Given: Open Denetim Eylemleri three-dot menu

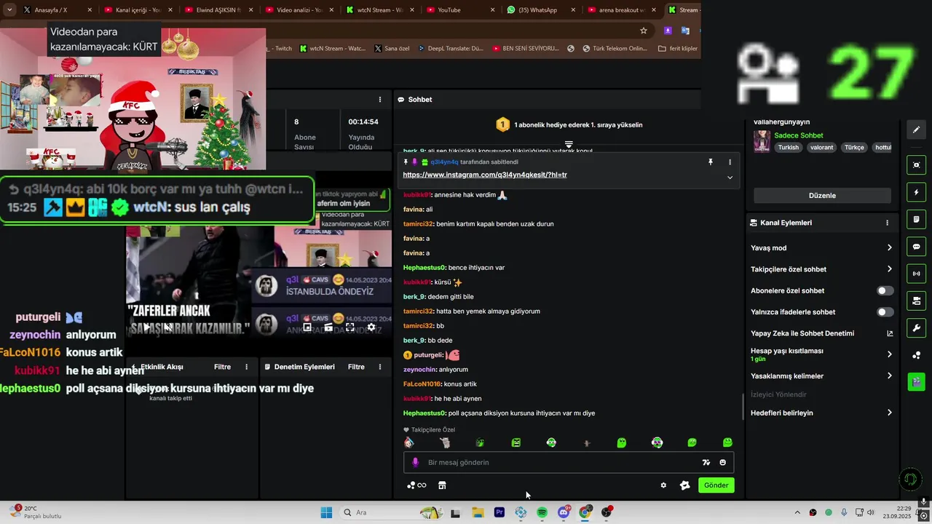Looking at the screenshot, I should 380,367.
